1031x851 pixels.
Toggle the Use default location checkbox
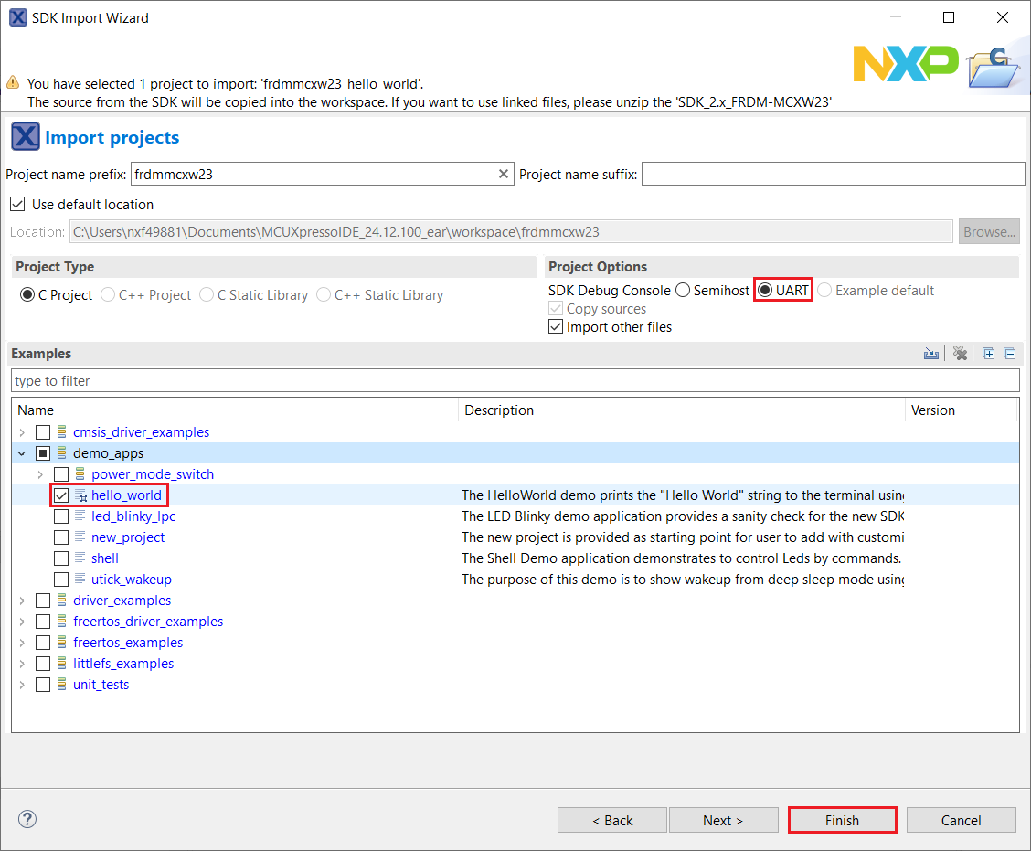pos(17,205)
